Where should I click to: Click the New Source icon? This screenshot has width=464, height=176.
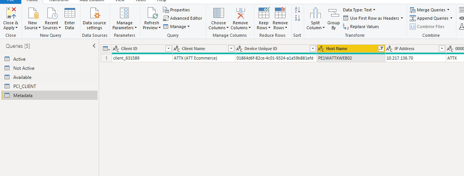pyautogui.click(x=32, y=13)
